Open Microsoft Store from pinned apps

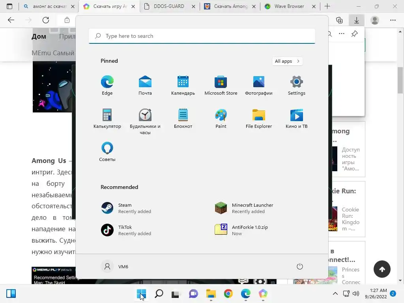click(221, 86)
